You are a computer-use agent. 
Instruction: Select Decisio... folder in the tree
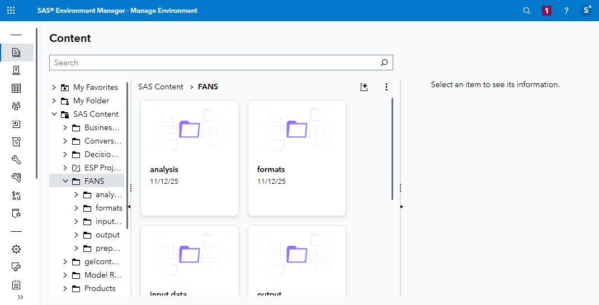click(101, 154)
